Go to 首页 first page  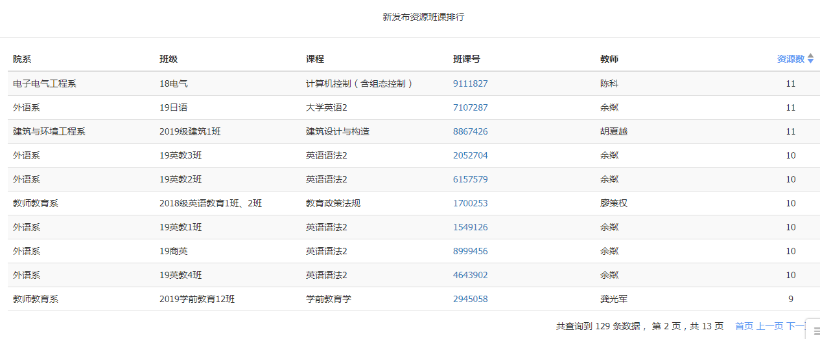point(744,326)
